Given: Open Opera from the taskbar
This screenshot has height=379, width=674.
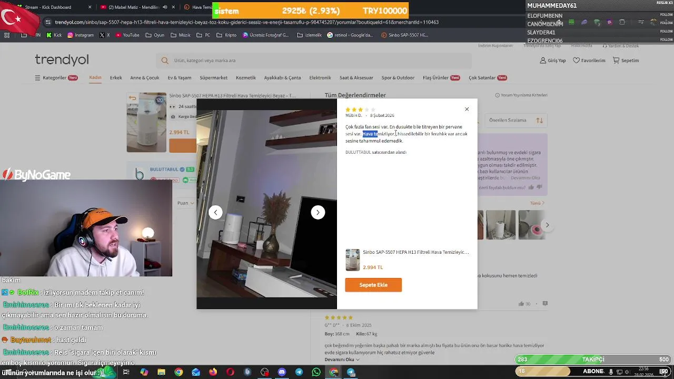Looking at the screenshot, I should tap(230, 372).
